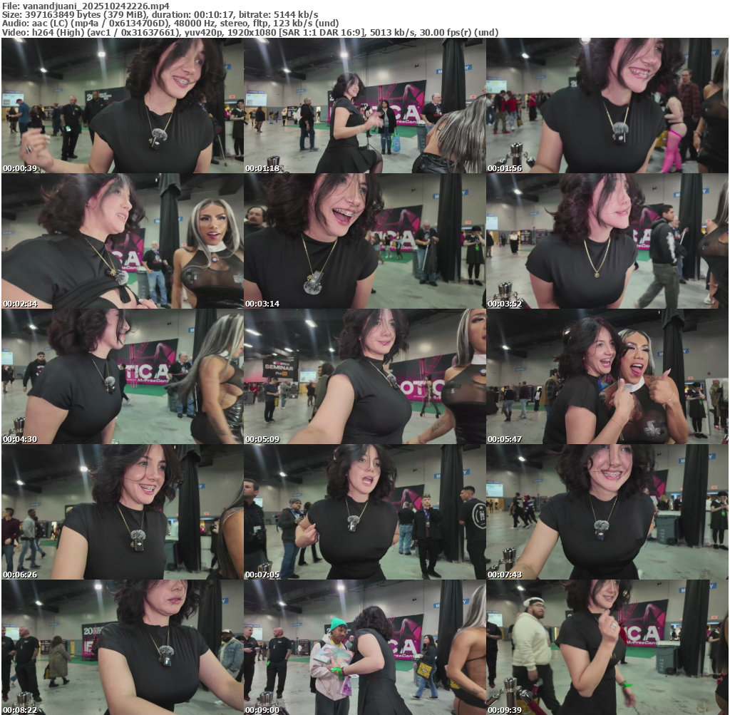This screenshot has width=730, height=715.
Task: Select the frame stamped 00:01:18
Action: (x=364, y=106)
